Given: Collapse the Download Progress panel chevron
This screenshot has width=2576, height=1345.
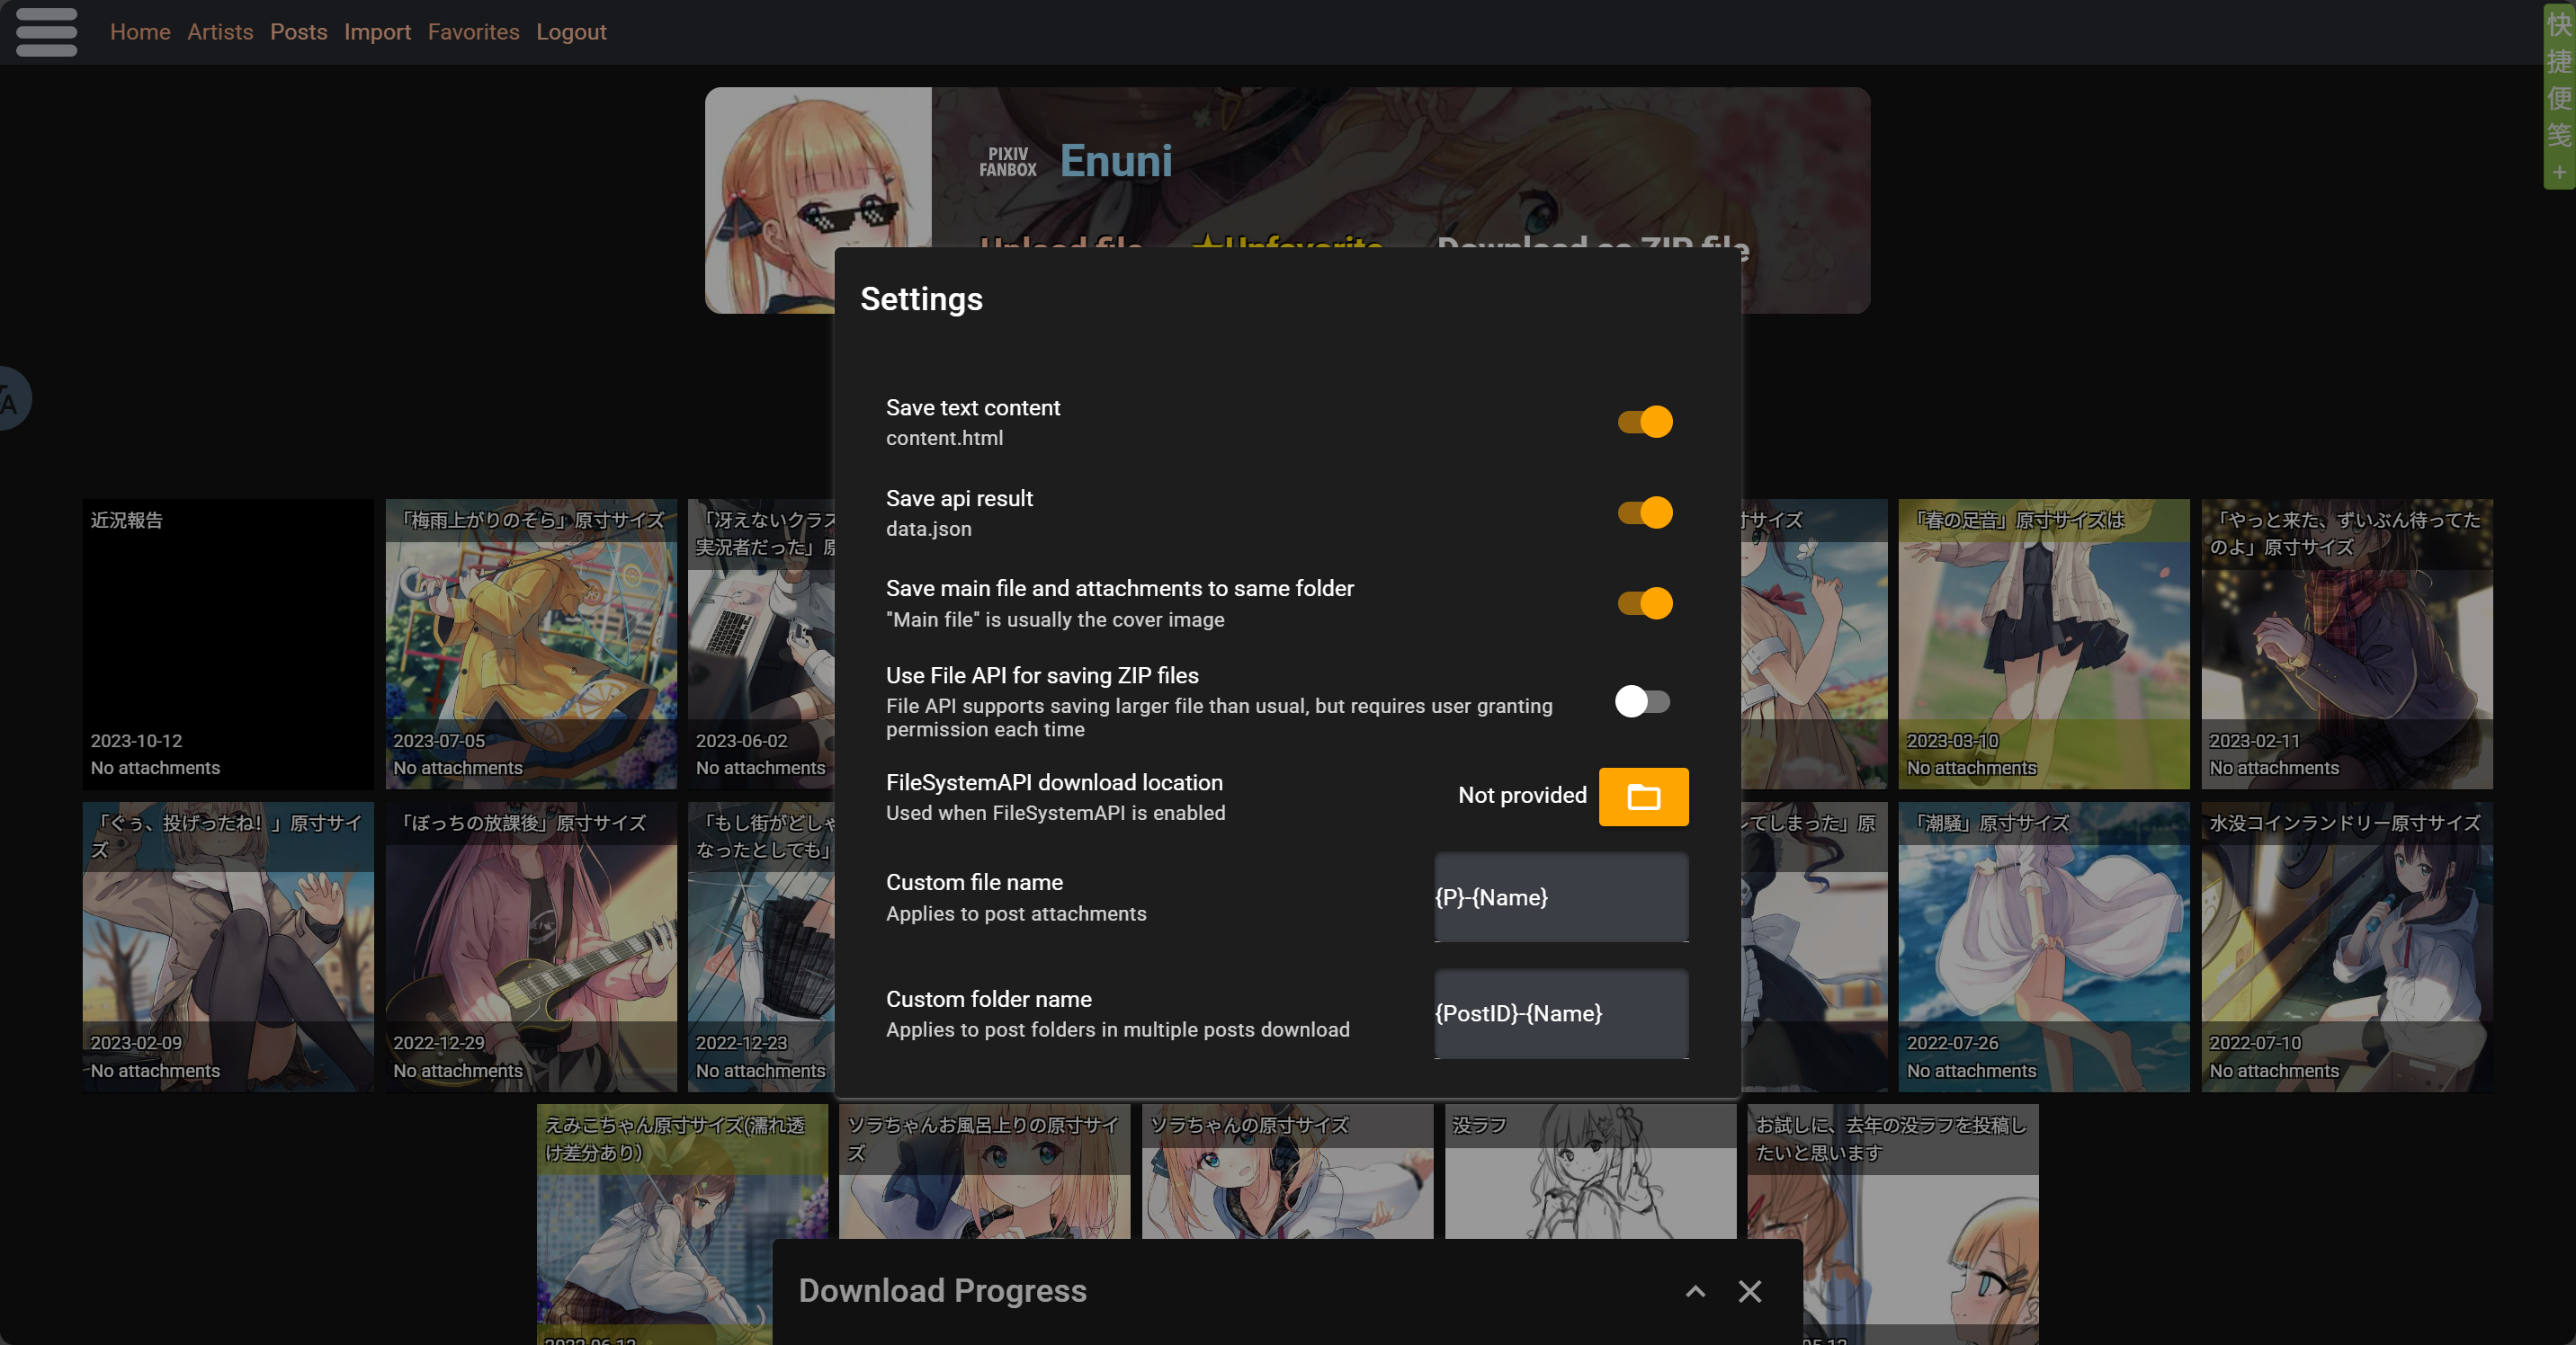Looking at the screenshot, I should 1695,1291.
